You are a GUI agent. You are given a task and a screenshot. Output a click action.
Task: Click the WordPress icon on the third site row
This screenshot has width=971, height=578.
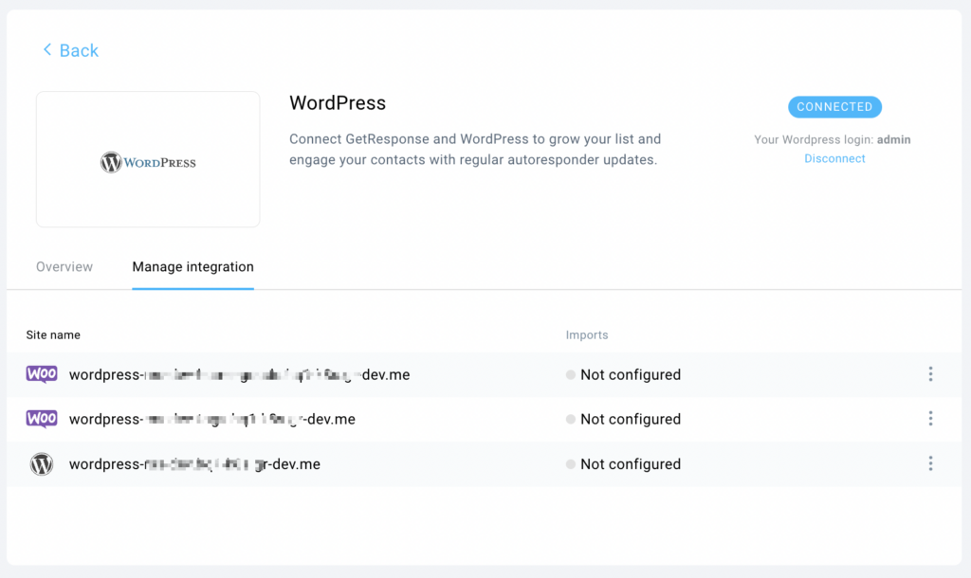pos(42,464)
